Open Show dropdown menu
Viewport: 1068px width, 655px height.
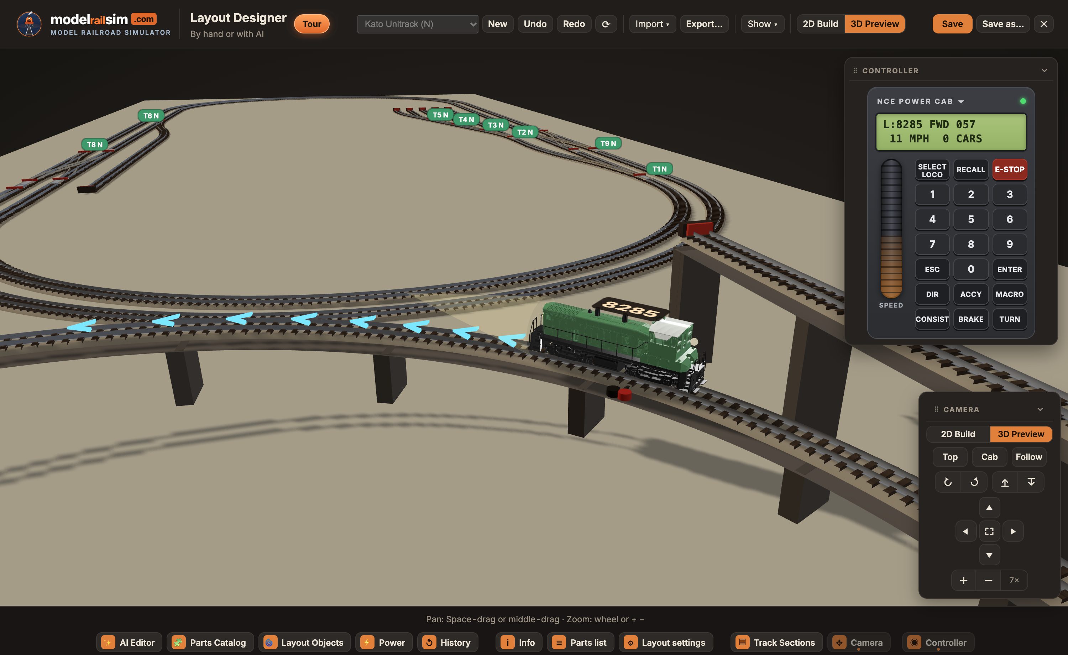pyautogui.click(x=763, y=24)
